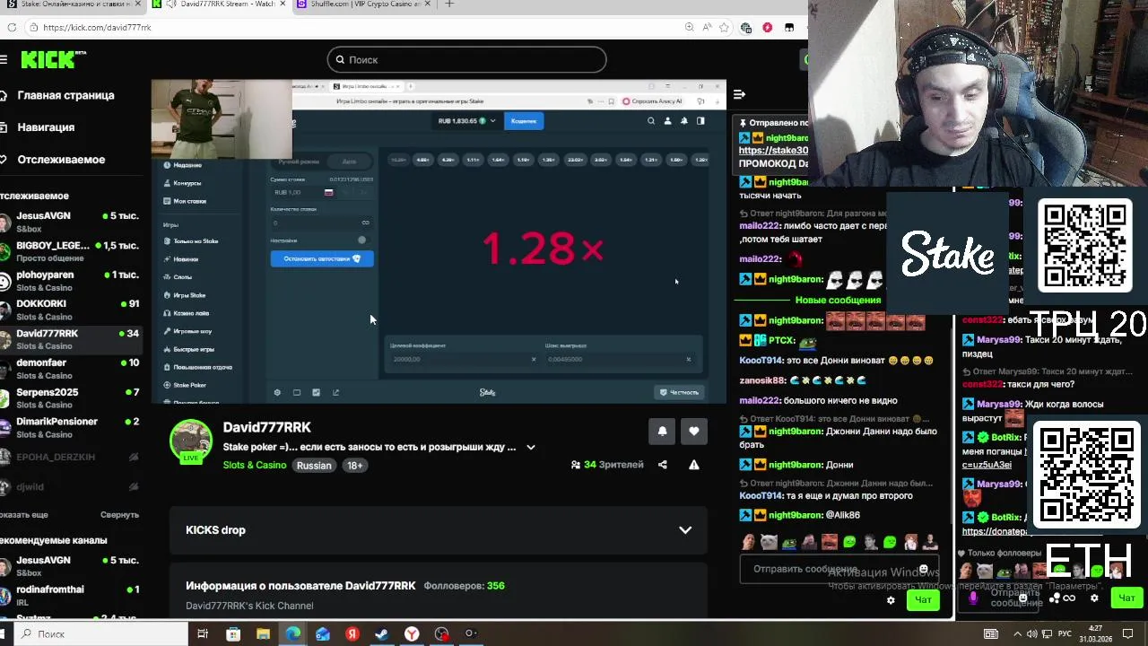Click the address bar zoom magnifier icon

[x=689, y=27]
